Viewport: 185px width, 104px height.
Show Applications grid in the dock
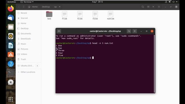pyautogui.click(x=11, y=99)
